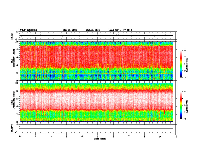This screenshot has width=198, height=153.
Task: Click the "ch.1(V)" waveform axis label
Action: point(12,35)
